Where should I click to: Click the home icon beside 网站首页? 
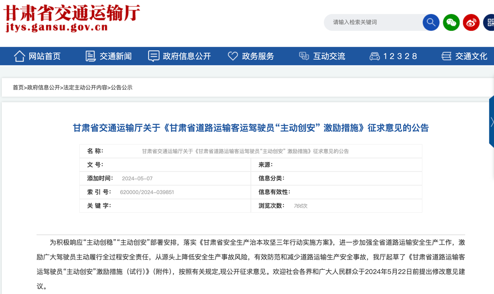(19, 56)
